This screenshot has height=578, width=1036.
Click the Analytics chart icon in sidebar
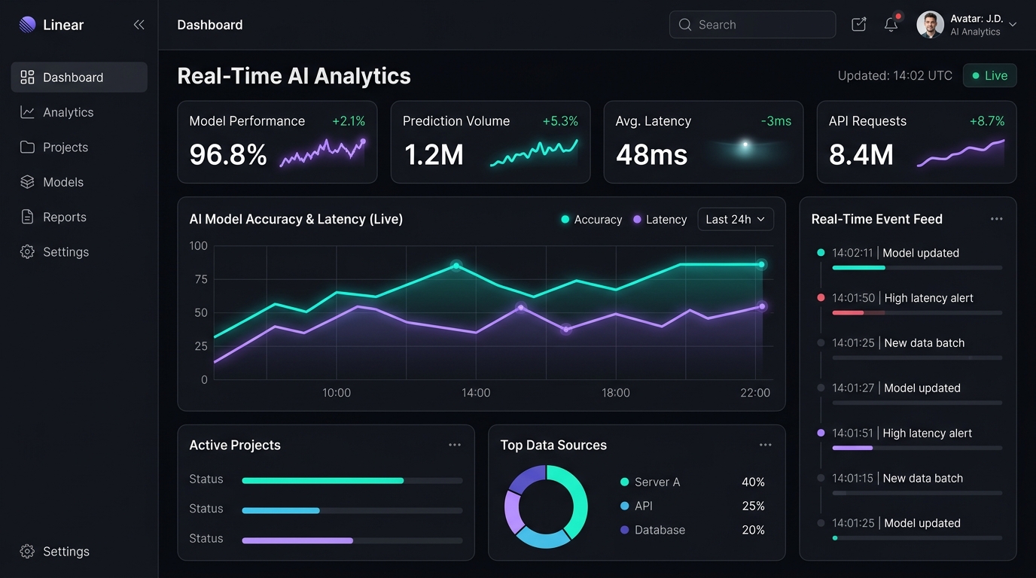point(27,112)
